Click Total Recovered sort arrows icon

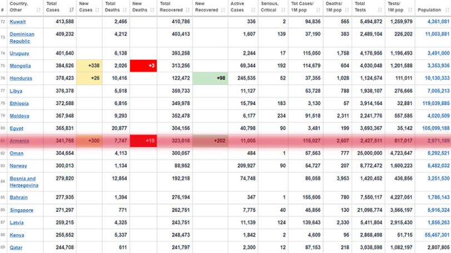coord(187,10)
